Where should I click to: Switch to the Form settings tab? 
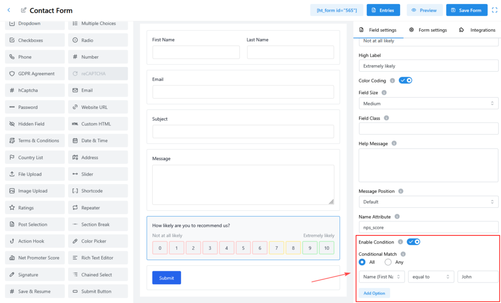pyautogui.click(x=428, y=30)
